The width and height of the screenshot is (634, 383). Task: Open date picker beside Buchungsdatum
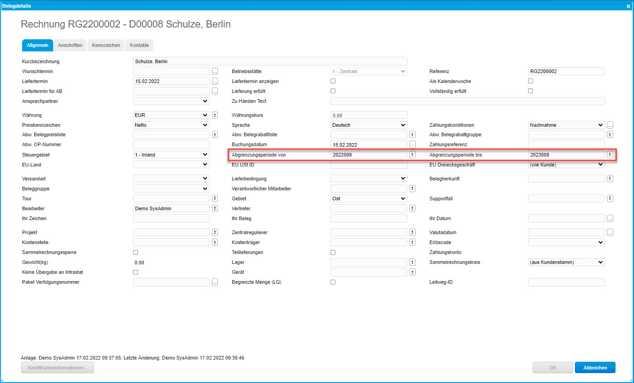coord(412,144)
